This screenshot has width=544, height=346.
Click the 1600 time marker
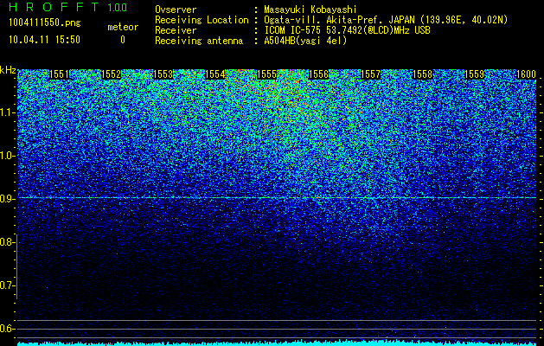pyautogui.click(x=527, y=74)
